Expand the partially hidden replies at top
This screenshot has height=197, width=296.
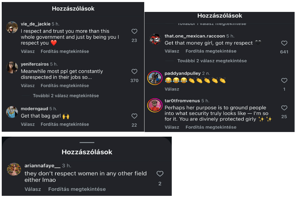click(x=212, y=24)
